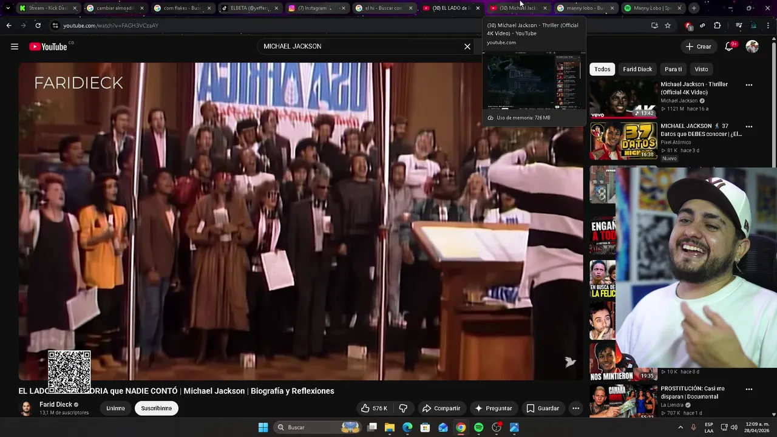The width and height of the screenshot is (777, 437).
Task: Click the Preguntar button
Action: (x=494, y=408)
